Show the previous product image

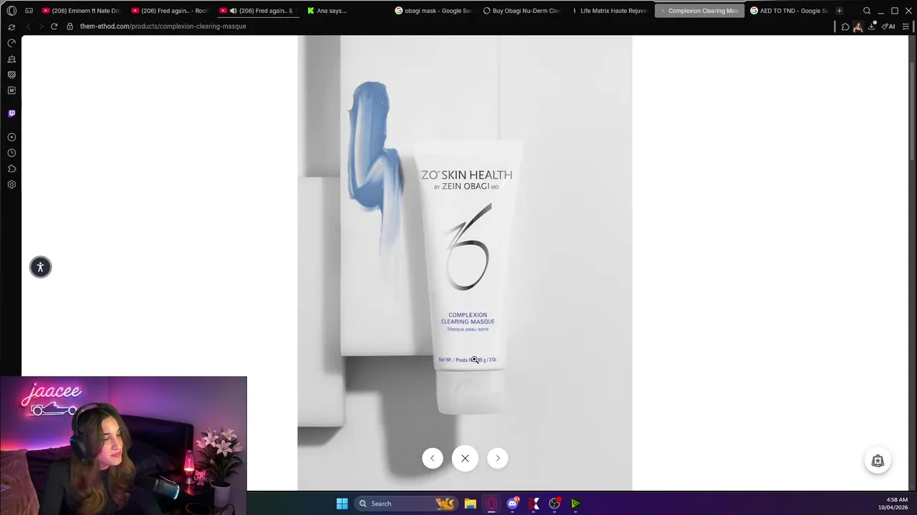(x=432, y=458)
